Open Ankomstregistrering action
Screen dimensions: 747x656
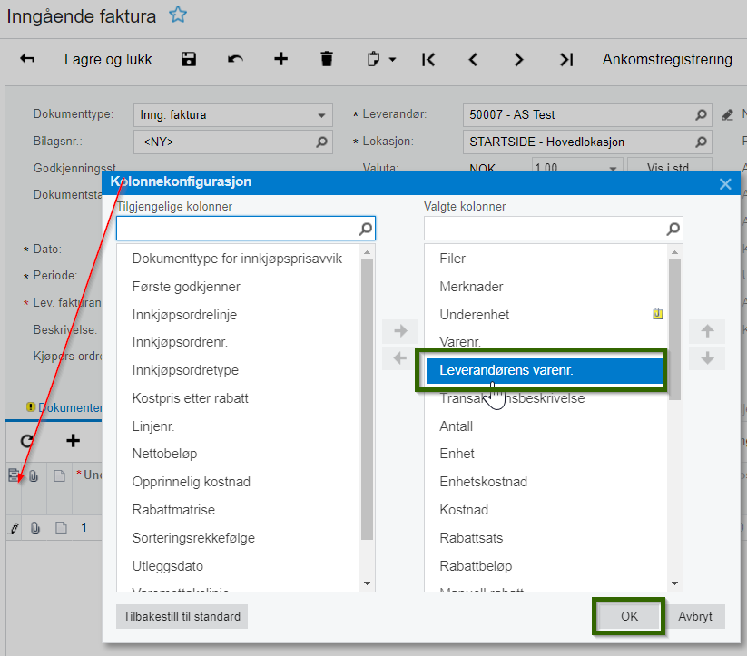[667, 60]
